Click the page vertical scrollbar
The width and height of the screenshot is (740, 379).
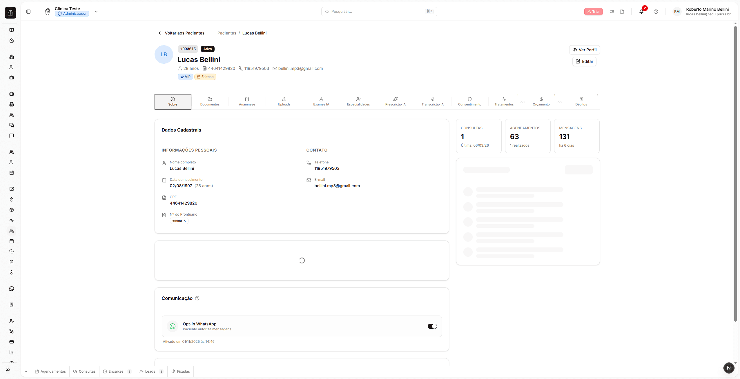(735, 174)
